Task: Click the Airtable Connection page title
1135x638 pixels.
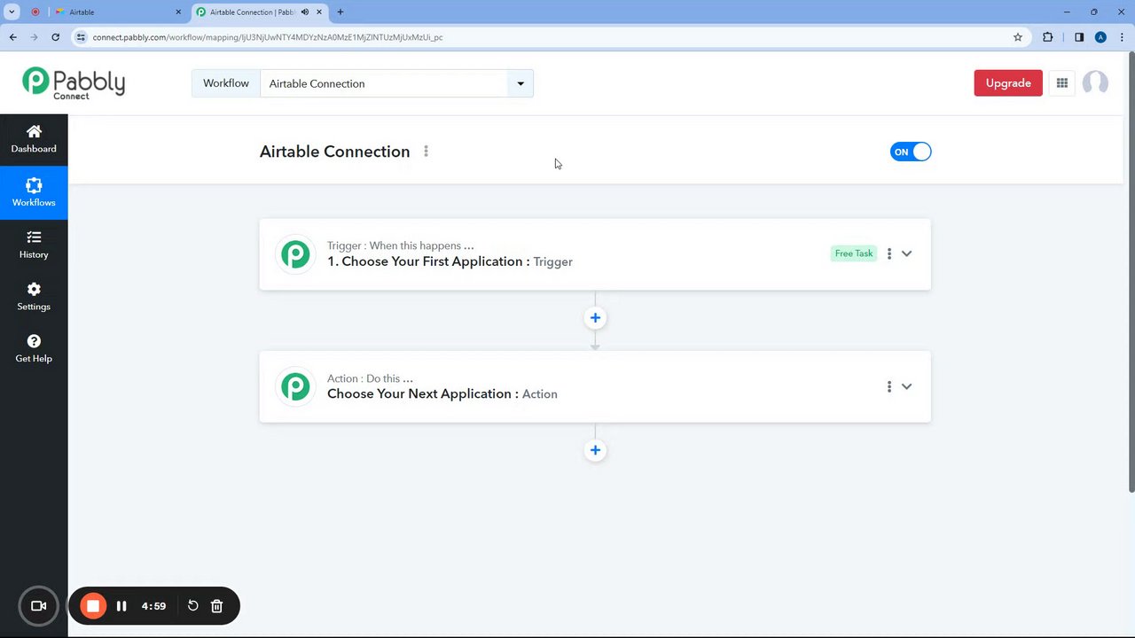Action: click(334, 152)
